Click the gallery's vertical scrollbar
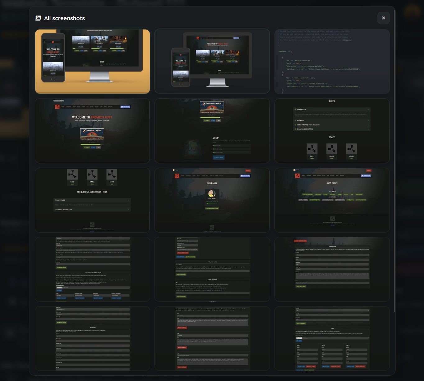 [394, 155]
